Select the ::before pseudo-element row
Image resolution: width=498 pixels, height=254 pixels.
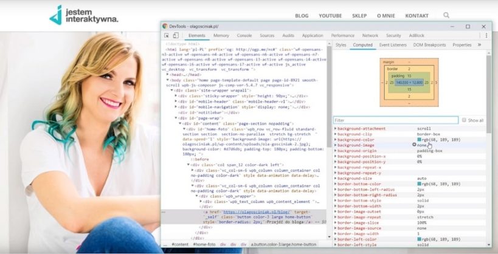[199, 159]
